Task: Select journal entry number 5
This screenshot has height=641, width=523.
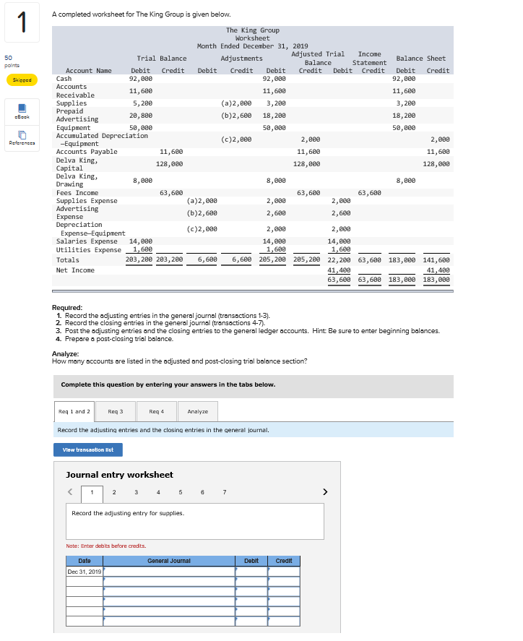Action: coord(180,492)
